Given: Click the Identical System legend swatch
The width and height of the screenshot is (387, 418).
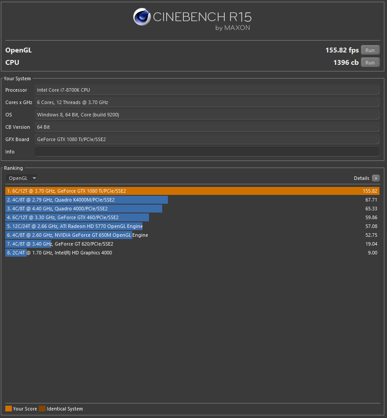Looking at the screenshot, I should point(42,409).
